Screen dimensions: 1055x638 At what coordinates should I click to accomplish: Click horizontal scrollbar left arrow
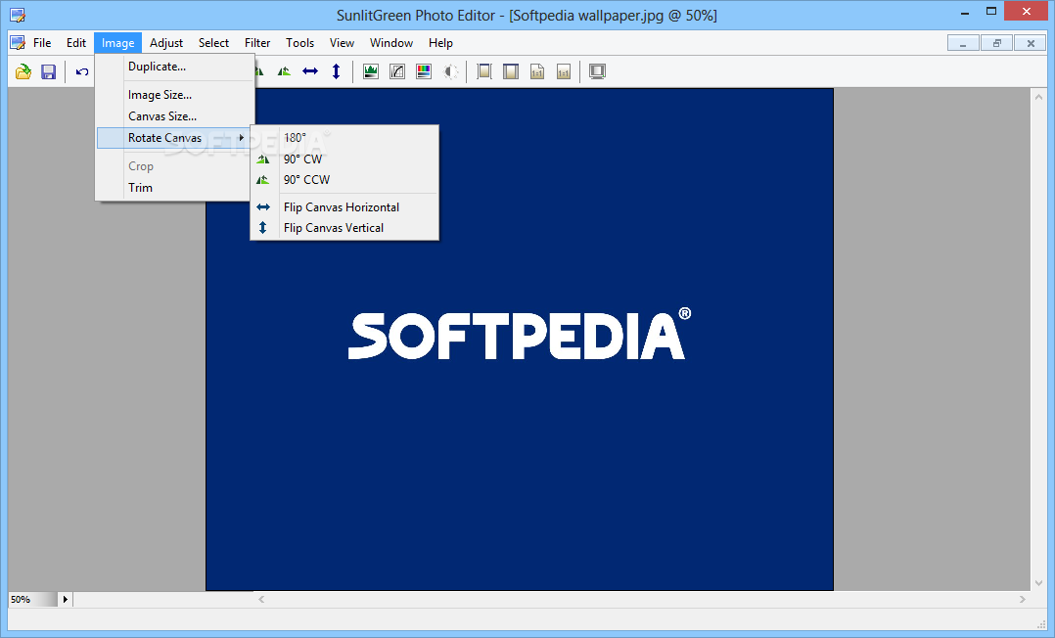point(261,599)
